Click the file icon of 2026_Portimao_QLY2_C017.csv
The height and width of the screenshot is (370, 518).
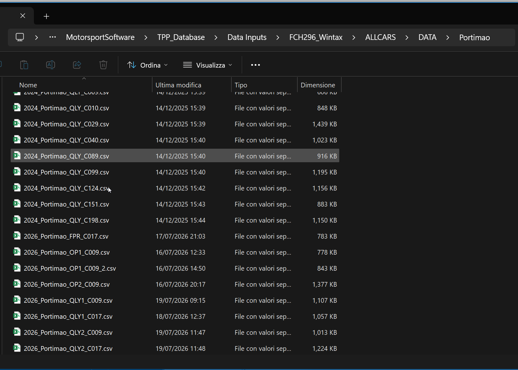click(x=17, y=348)
